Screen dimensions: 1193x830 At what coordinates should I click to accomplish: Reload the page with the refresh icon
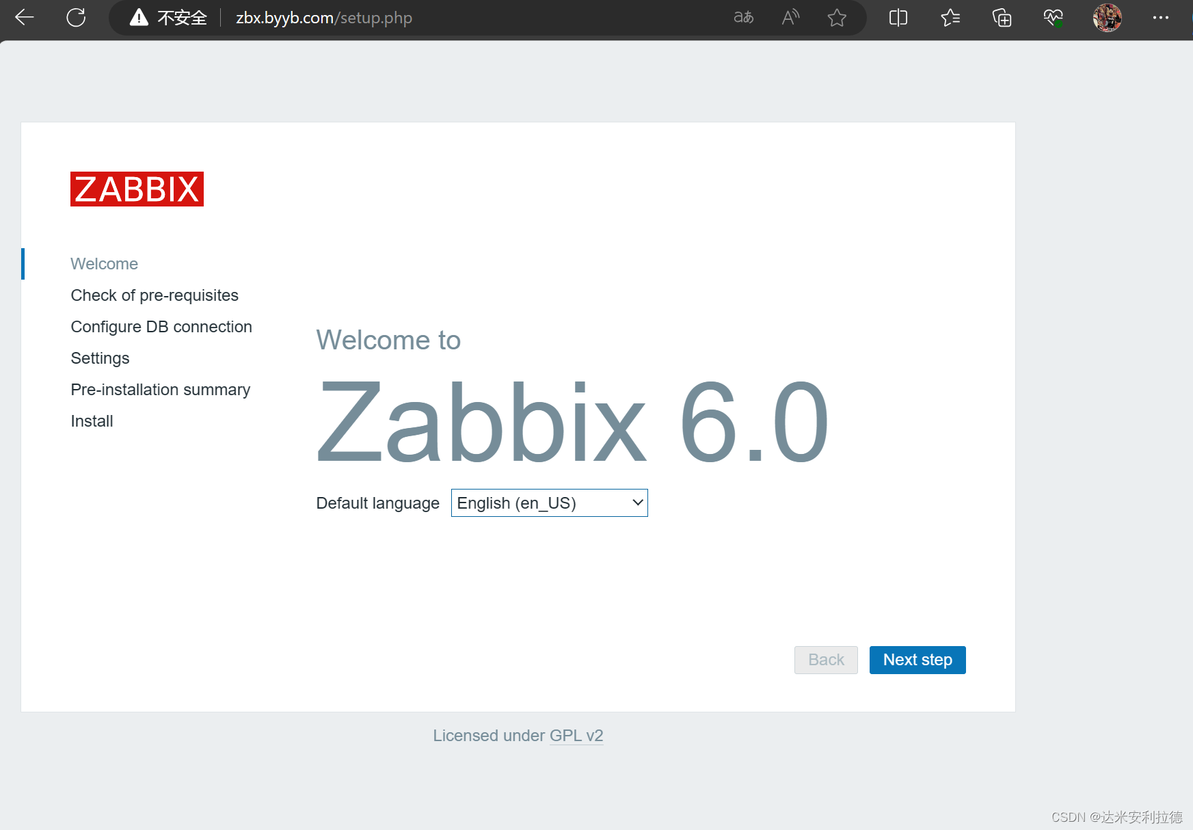(x=76, y=18)
